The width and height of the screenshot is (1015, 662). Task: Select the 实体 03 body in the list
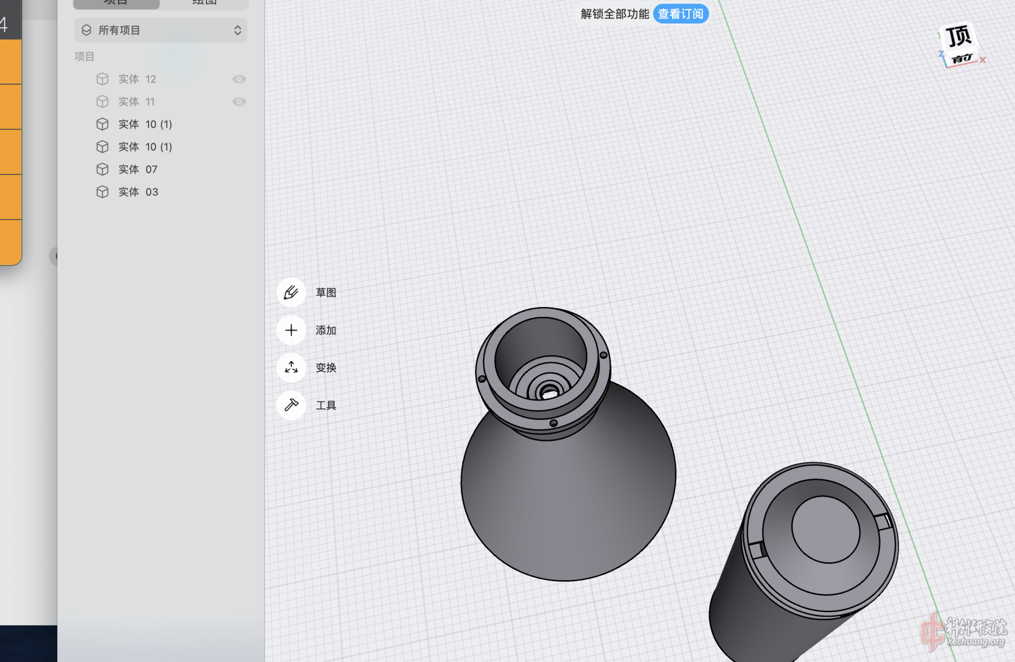click(138, 192)
